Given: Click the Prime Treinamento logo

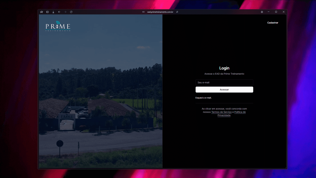Looking at the screenshot, I should (58, 26).
